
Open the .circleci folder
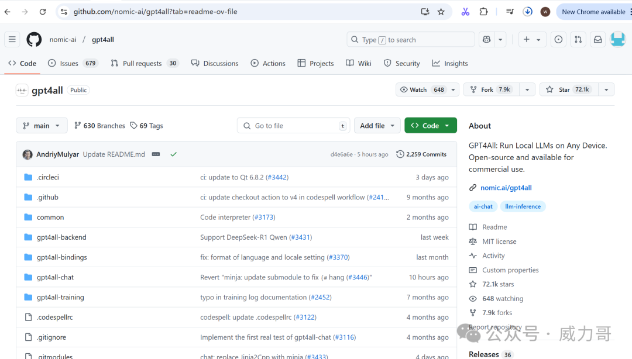click(x=48, y=177)
